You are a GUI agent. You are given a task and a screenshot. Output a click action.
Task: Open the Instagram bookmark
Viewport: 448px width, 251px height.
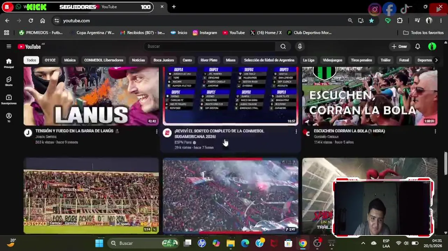(205, 32)
